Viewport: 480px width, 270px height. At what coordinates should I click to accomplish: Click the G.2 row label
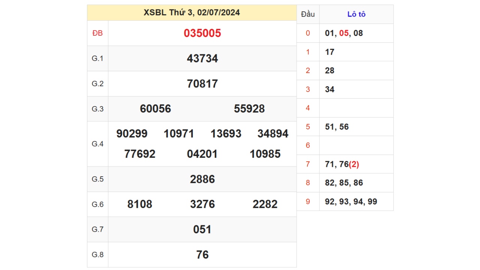[97, 84]
